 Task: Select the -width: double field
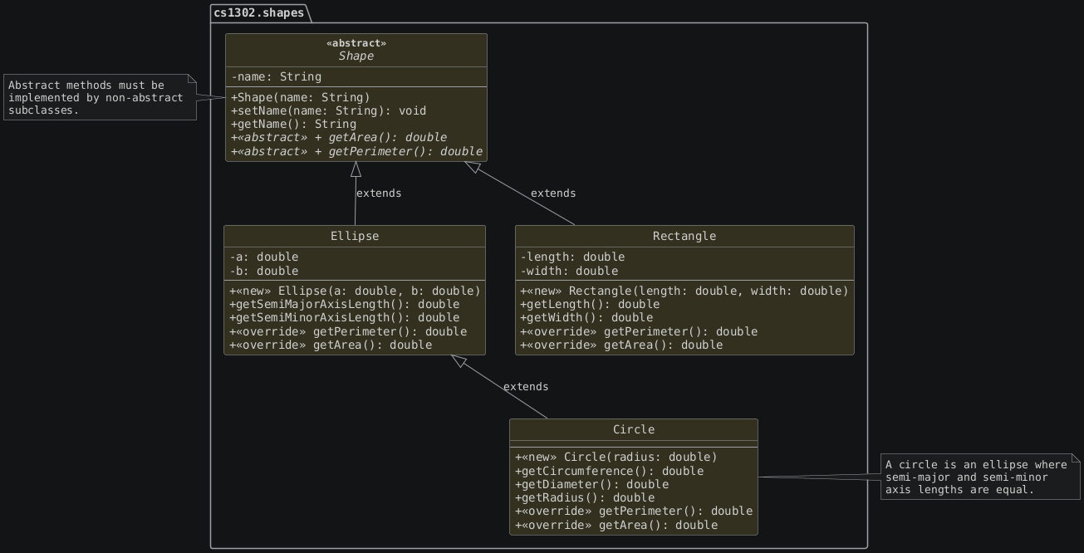569,271
